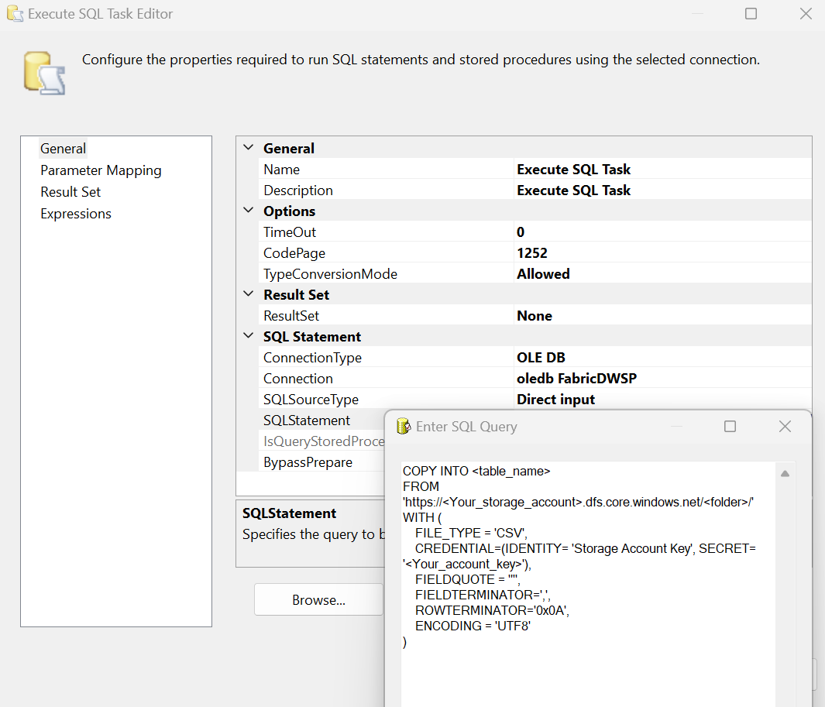Collapse the General section in the property grid
The width and height of the screenshot is (825, 707).
tap(248, 148)
